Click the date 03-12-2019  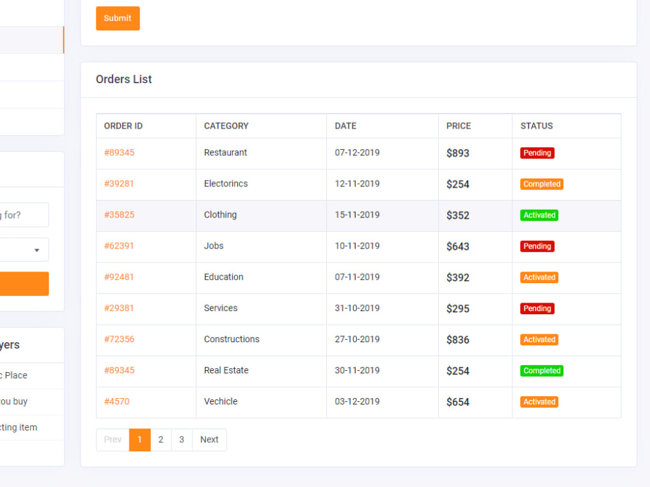pos(357,401)
